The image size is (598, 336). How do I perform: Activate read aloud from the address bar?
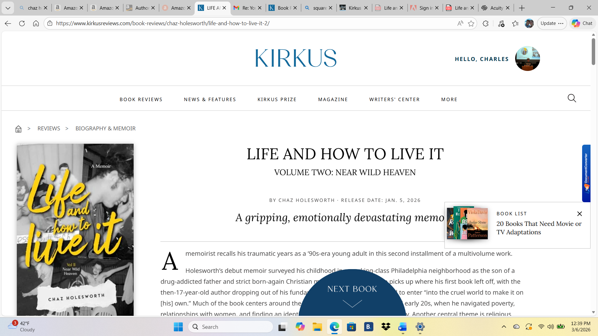pos(460,23)
